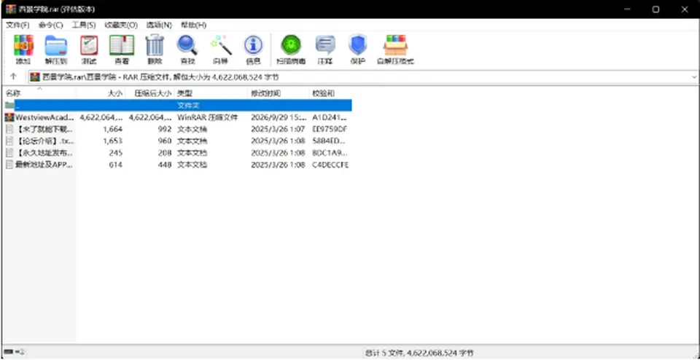This screenshot has height=360, width=700.
Task: Select the 最新地址及APP... file row
Action: tap(178, 165)
